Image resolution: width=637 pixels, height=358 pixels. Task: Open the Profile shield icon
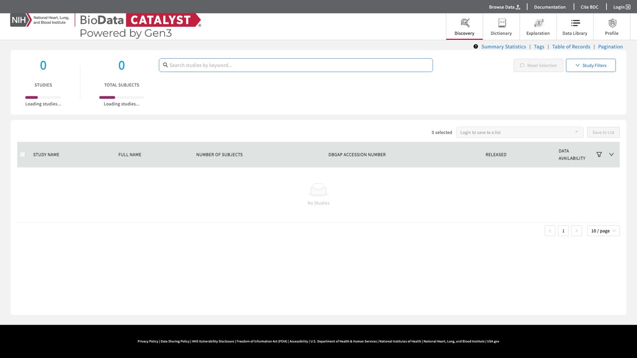tap(612, 23)
